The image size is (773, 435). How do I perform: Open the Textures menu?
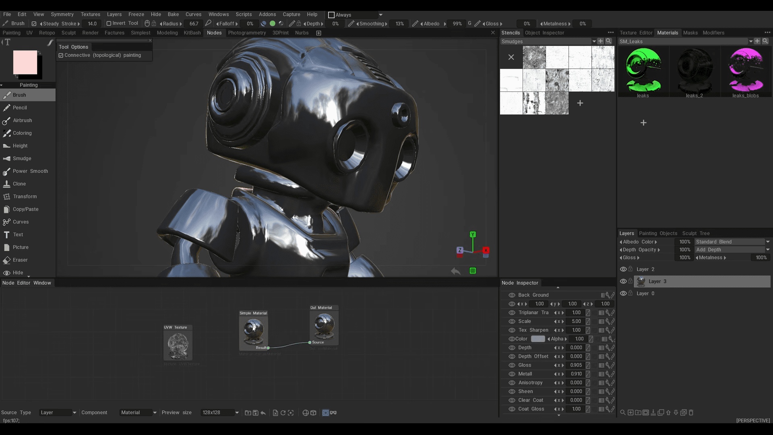90,14
